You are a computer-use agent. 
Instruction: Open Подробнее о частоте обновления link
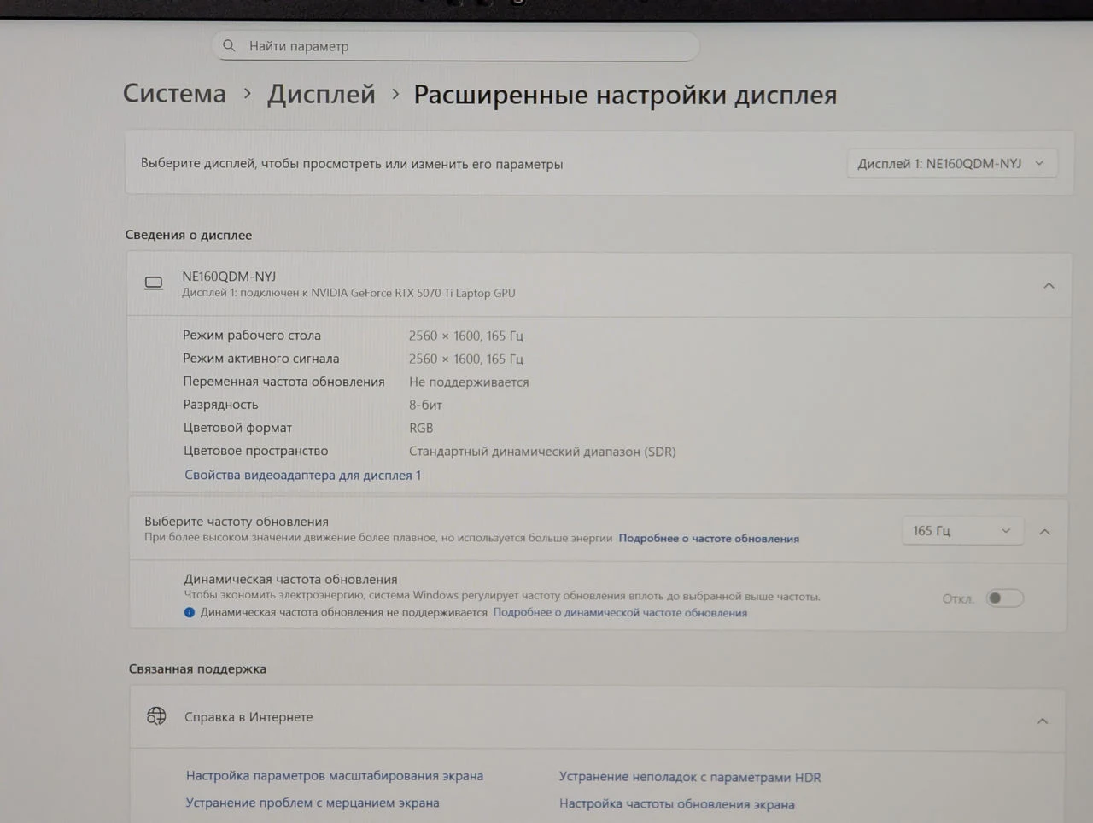[709, 538]
